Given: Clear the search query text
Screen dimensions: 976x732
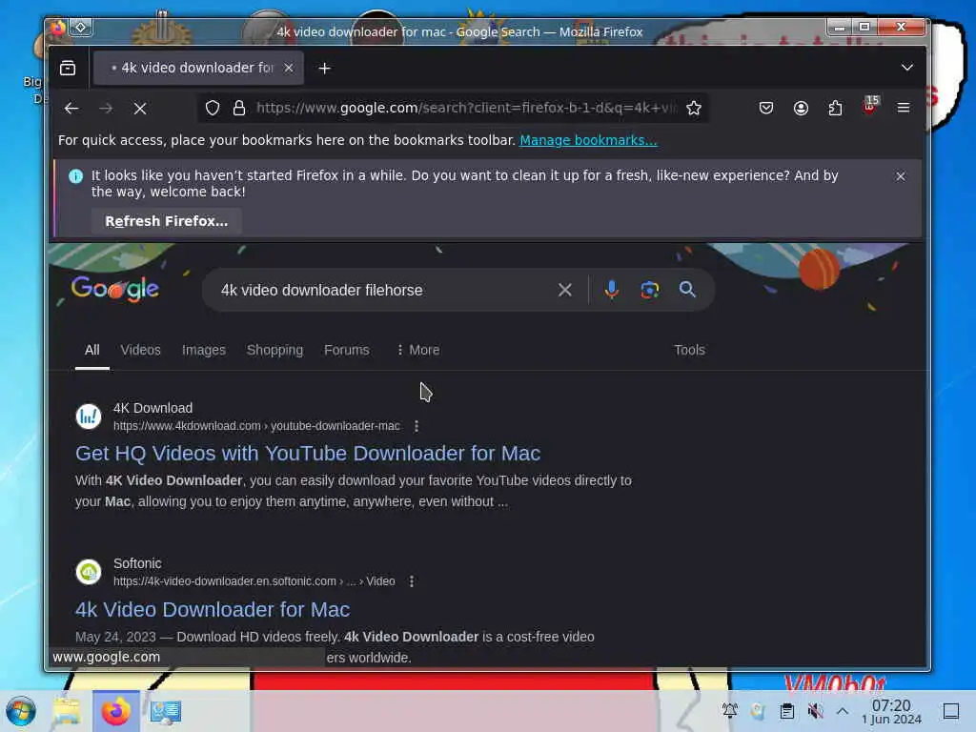Looking at the screenshot, I should point(564,290).
